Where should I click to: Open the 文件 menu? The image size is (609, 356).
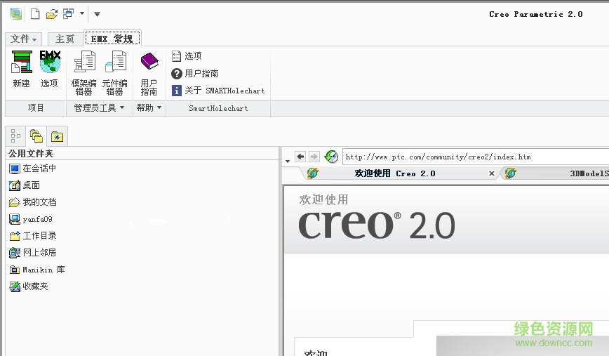click(23, 39)
